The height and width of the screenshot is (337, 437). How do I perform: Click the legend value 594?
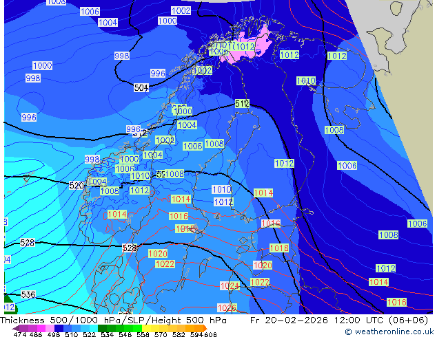tap(196, 334)
